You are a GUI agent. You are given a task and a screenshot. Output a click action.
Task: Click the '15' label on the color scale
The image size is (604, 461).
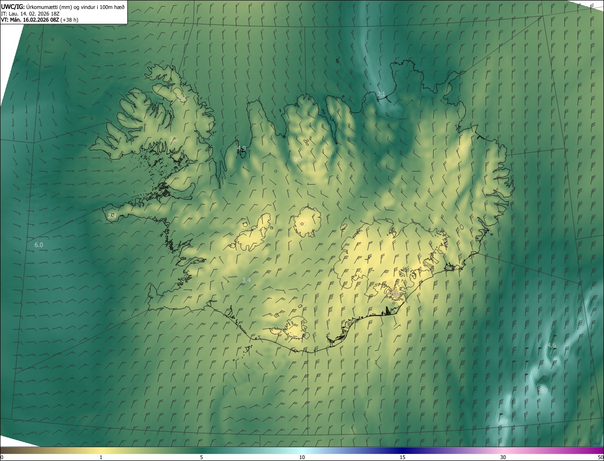click(403, 457)
